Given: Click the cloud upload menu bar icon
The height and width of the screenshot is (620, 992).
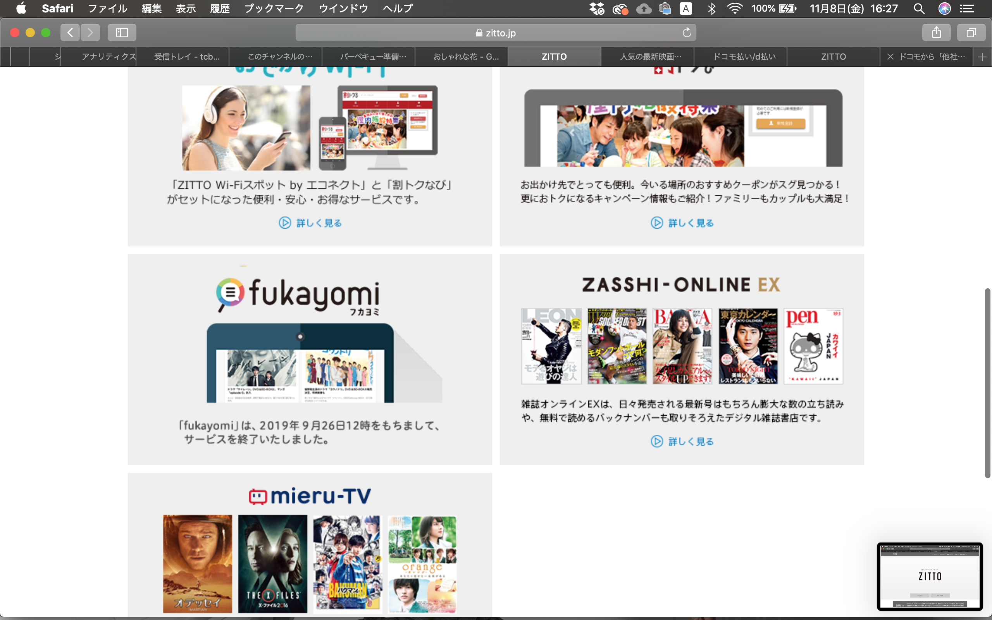Looking at the screenshot, I should pyautogui.click(x=644, y=8).
